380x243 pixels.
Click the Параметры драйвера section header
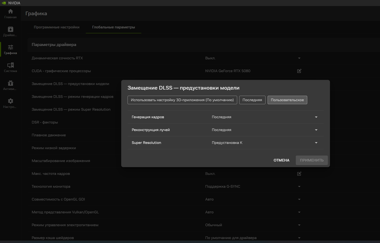54,45
